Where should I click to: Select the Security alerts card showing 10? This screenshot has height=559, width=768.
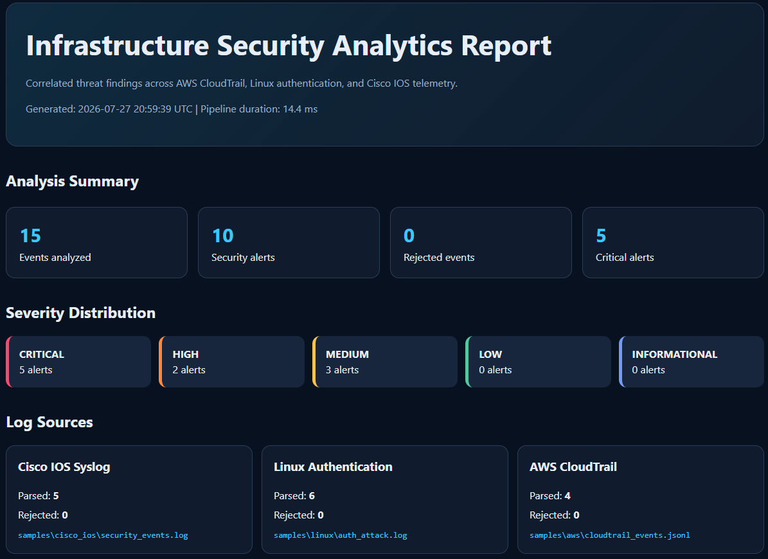pos(289,242)
